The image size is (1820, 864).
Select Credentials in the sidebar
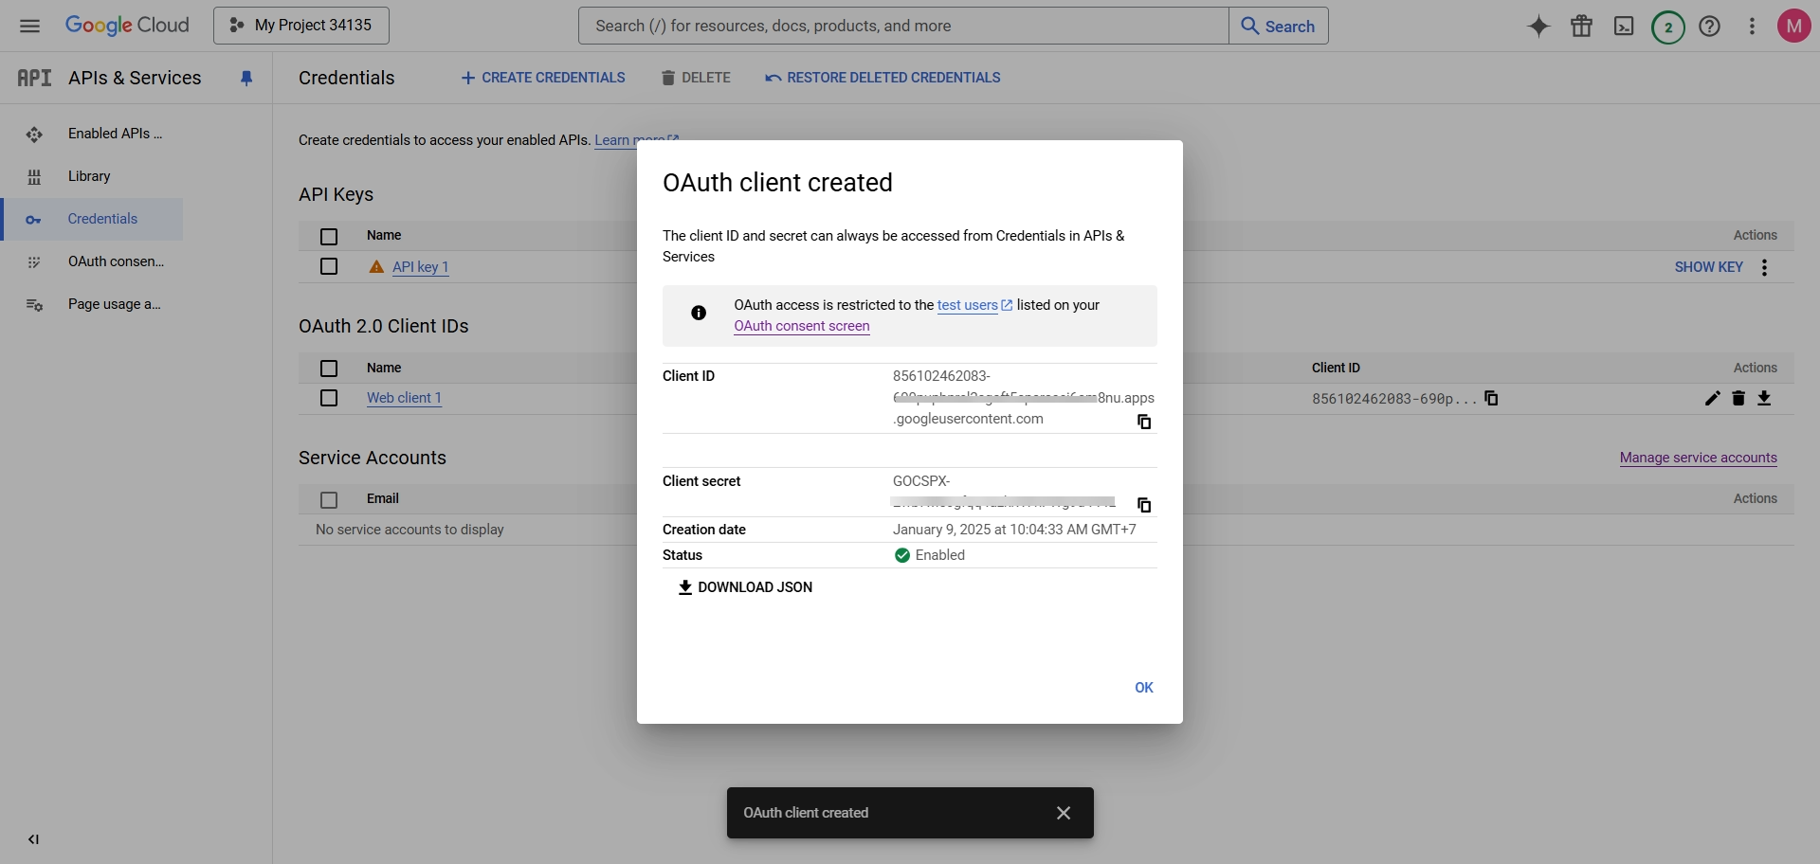(x=92, y=219)
